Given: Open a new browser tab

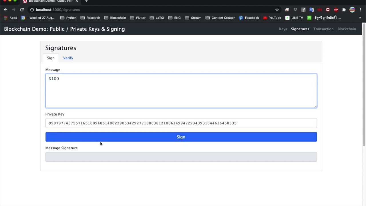Looking at the screenshot, I should [x=86, y=1].
